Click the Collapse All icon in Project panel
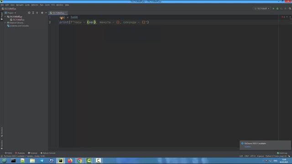The image size is (292, 164). (37, 13)
